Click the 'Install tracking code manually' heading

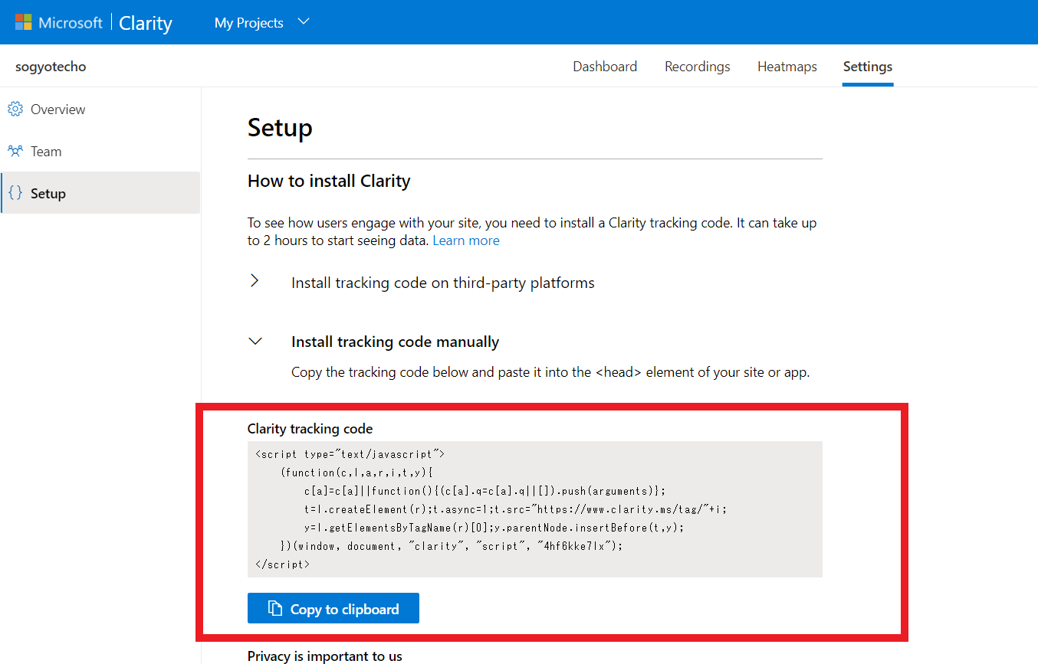pyautogui.click(x=395, y=342)
